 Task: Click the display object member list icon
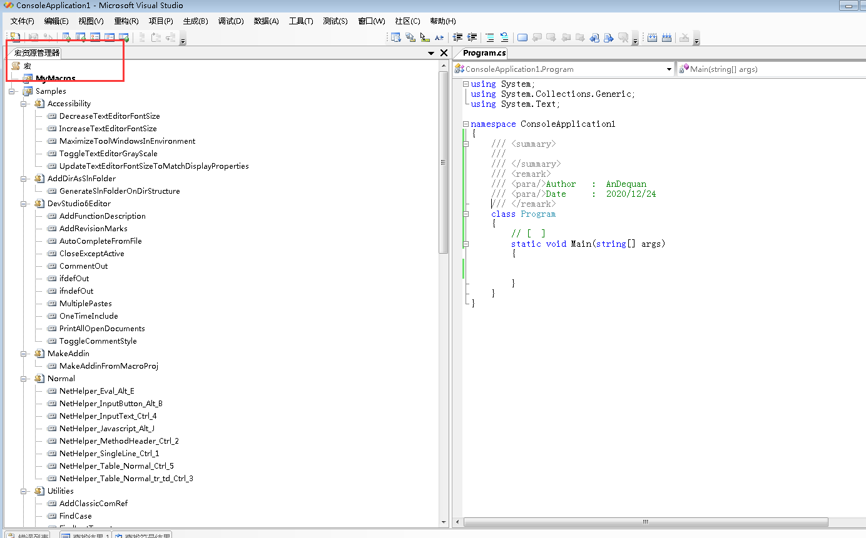pos(395,37)
